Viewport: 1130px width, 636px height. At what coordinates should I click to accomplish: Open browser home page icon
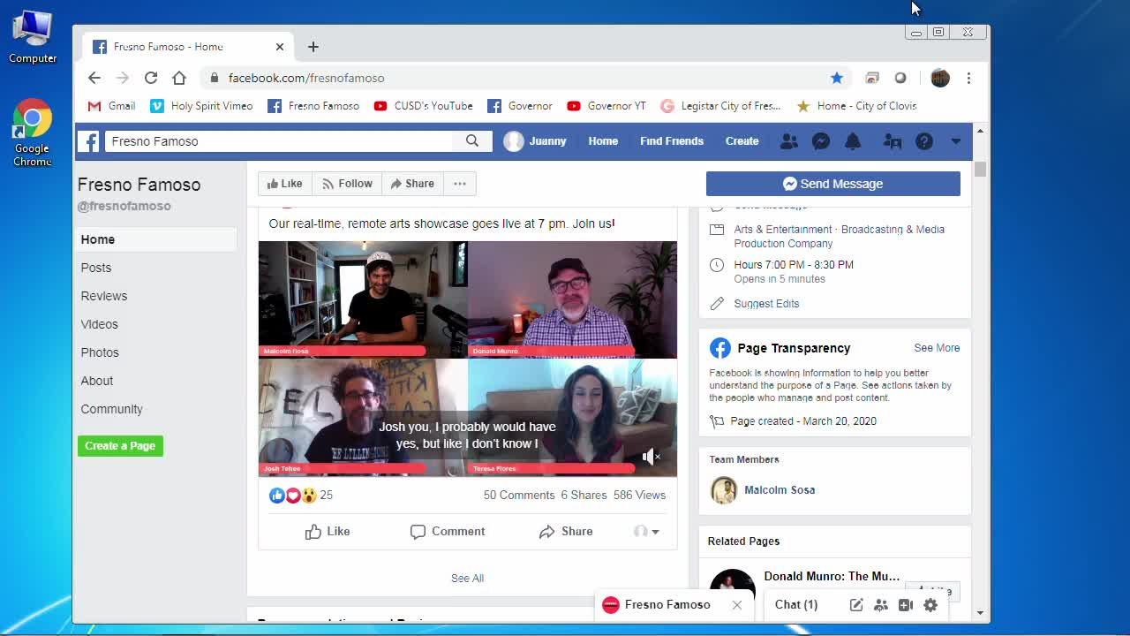(179, 78)
